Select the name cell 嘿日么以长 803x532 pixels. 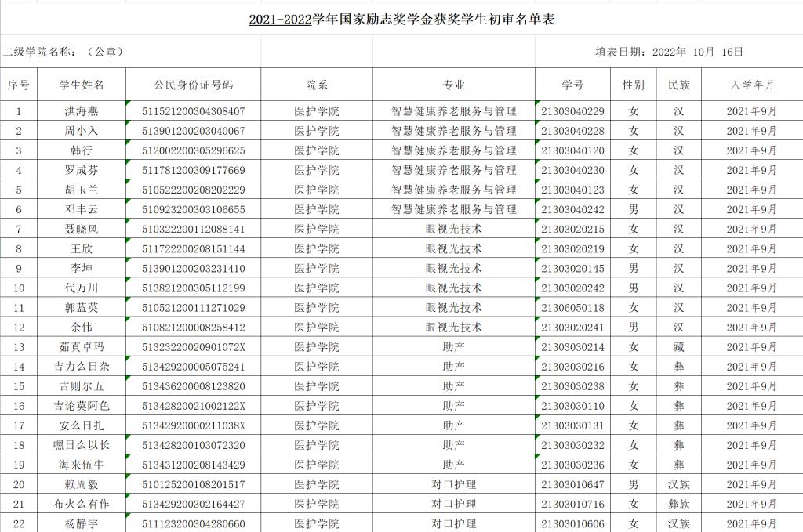pyautogui.click(x=82, y=445)
